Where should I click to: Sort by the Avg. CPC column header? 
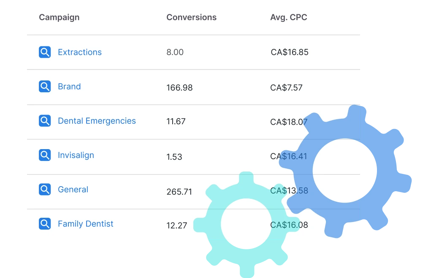(x=289, y=17)
